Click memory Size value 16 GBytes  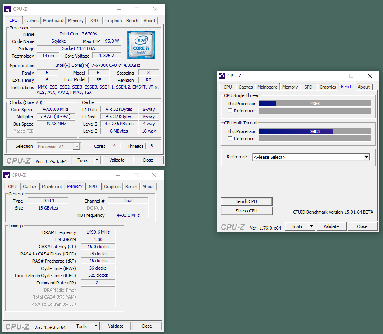48,208
